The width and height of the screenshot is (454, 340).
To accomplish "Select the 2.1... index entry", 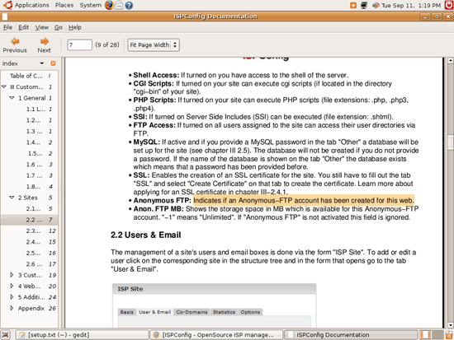I will point(29,208).
